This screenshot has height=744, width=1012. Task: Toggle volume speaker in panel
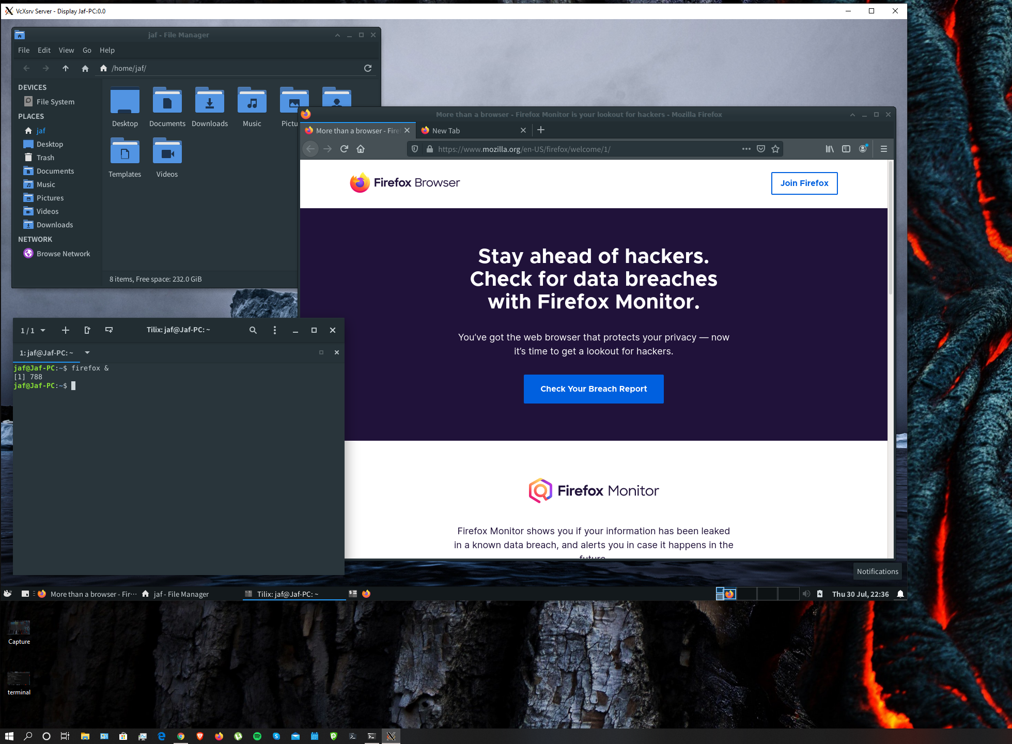tap(806, 594)
